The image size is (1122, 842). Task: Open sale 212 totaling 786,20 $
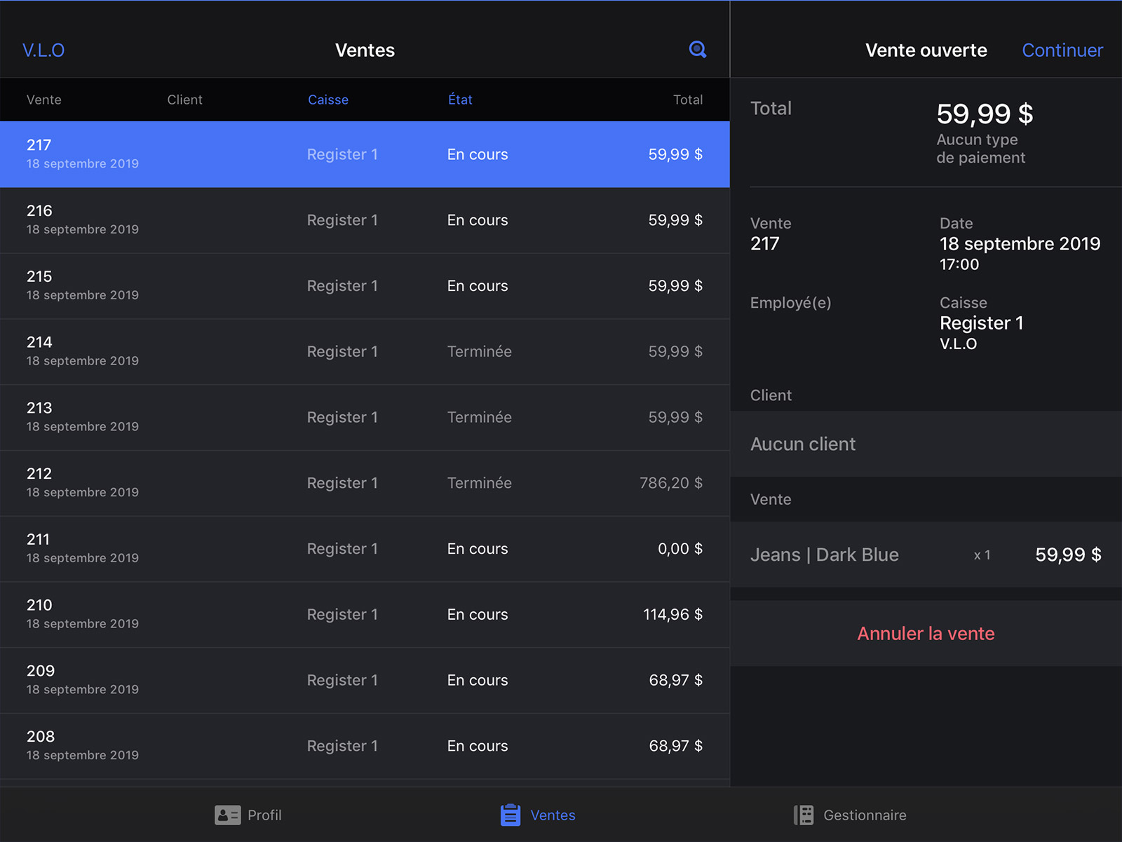click(x=365, y=483)
